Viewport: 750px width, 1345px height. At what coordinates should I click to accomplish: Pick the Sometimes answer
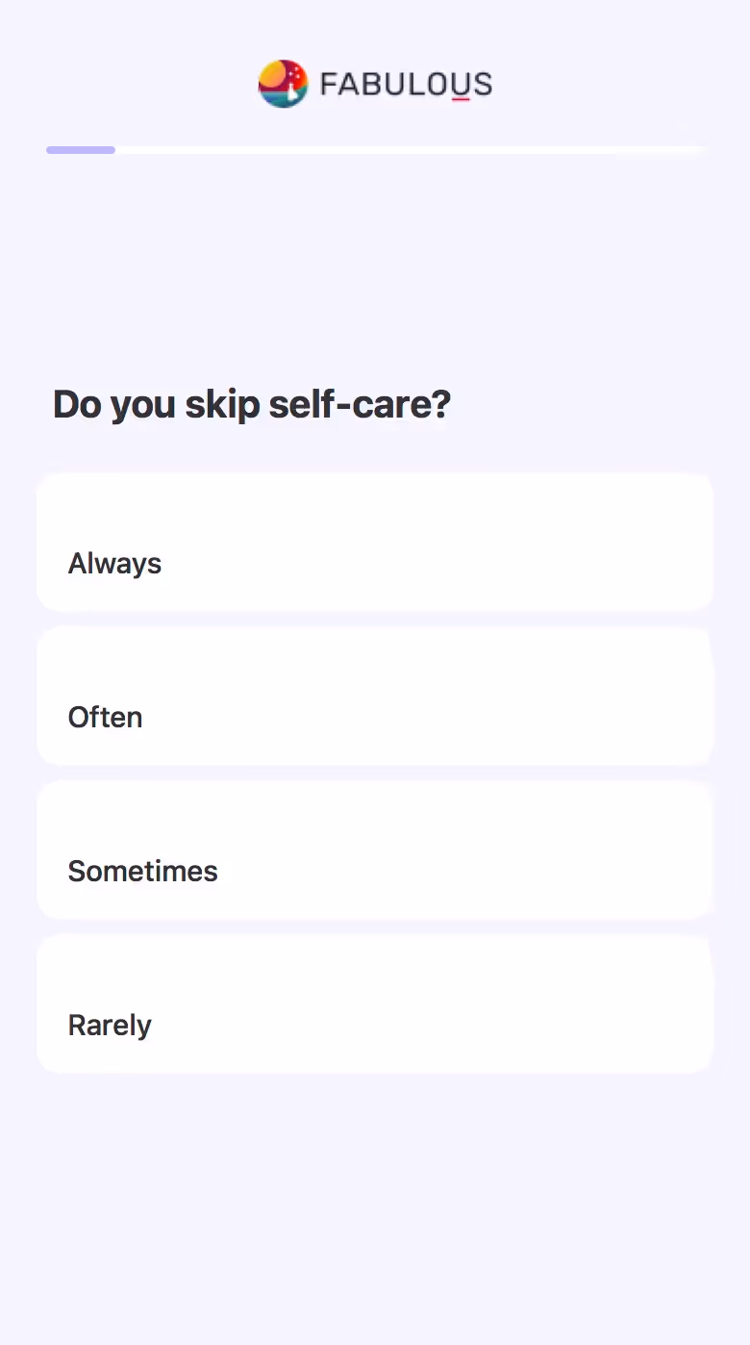click(x=375, y=850)
